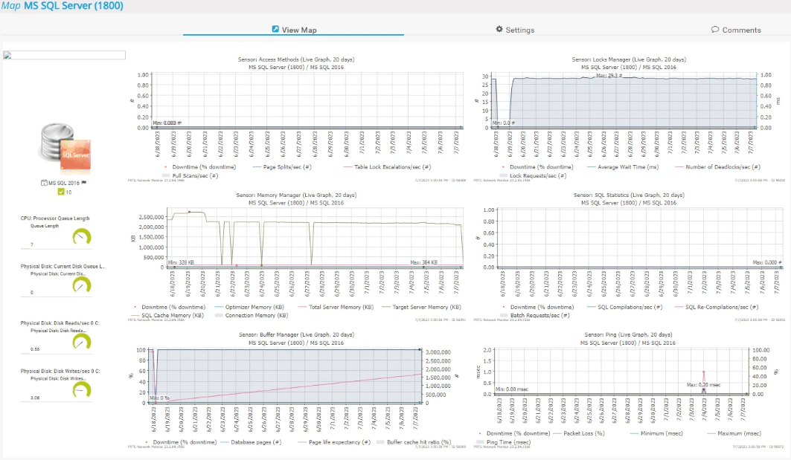
Task: Click the 'Max: 384 KB' label in Memory Manager graph
Action: [423, 262]
